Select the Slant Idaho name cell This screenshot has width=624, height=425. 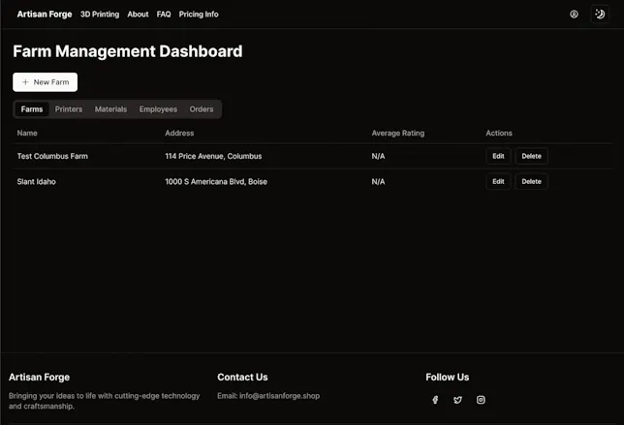[36, 182]
